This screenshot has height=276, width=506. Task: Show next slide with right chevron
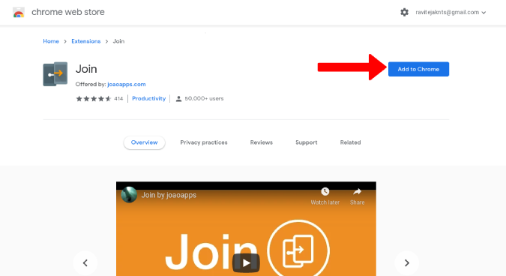tap(407, 263)
